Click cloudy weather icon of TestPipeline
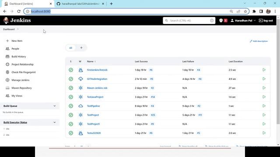Image resolution: width=280 pixels, height=157 pixels. [x=80, y=106]
